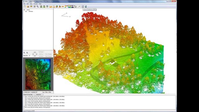Click the ruler-shaped yellow bar toolbar icon
The width and height of the screenshot is (199, 112).
(x=62, y=7)
